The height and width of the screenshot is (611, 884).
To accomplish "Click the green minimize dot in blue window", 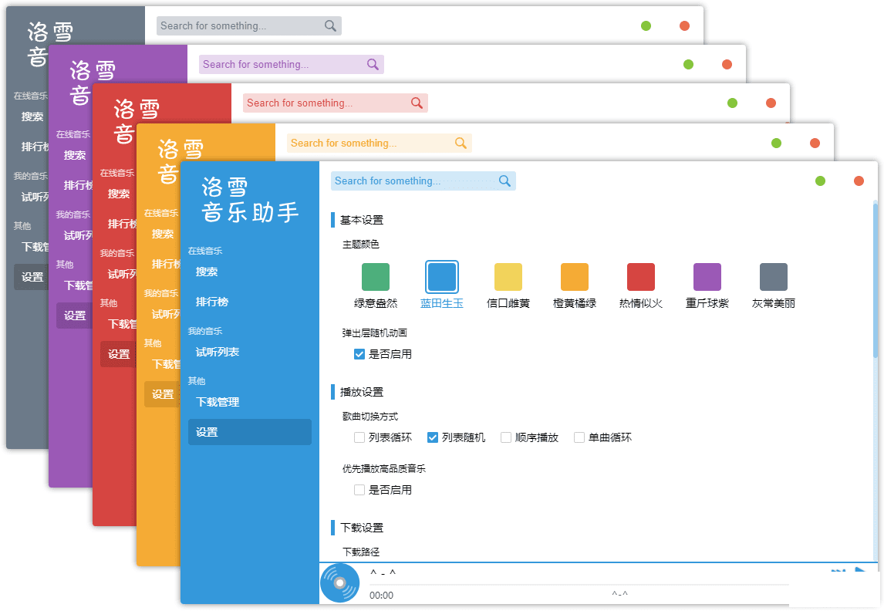I will tap(820, 181).
